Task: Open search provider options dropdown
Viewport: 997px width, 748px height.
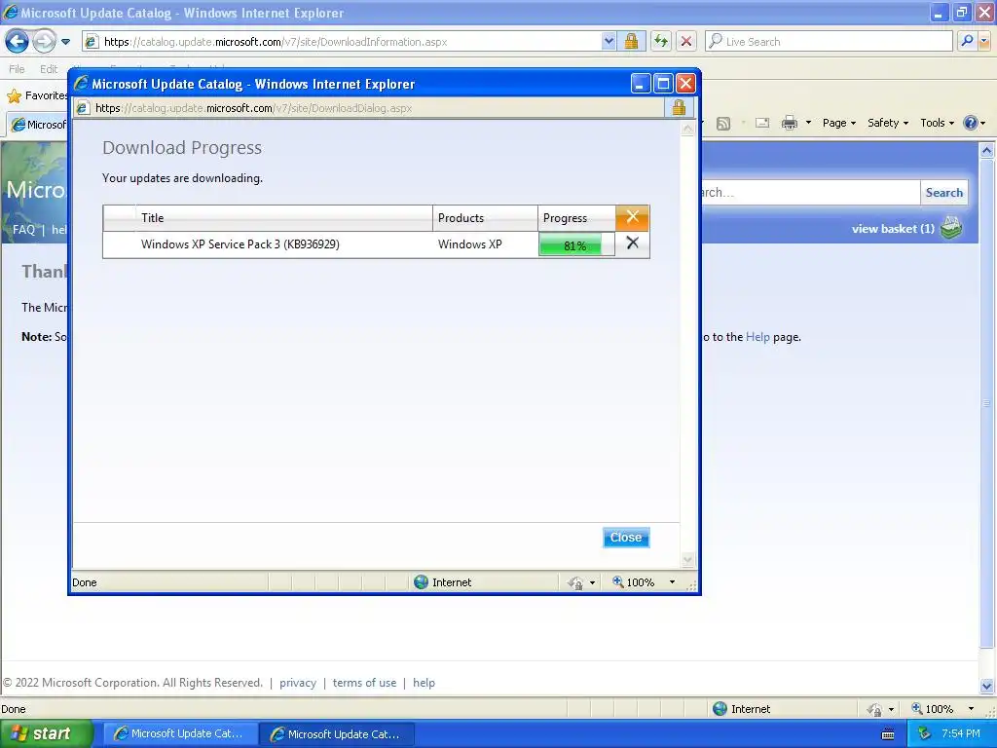Action: click(x=984, y=42)
